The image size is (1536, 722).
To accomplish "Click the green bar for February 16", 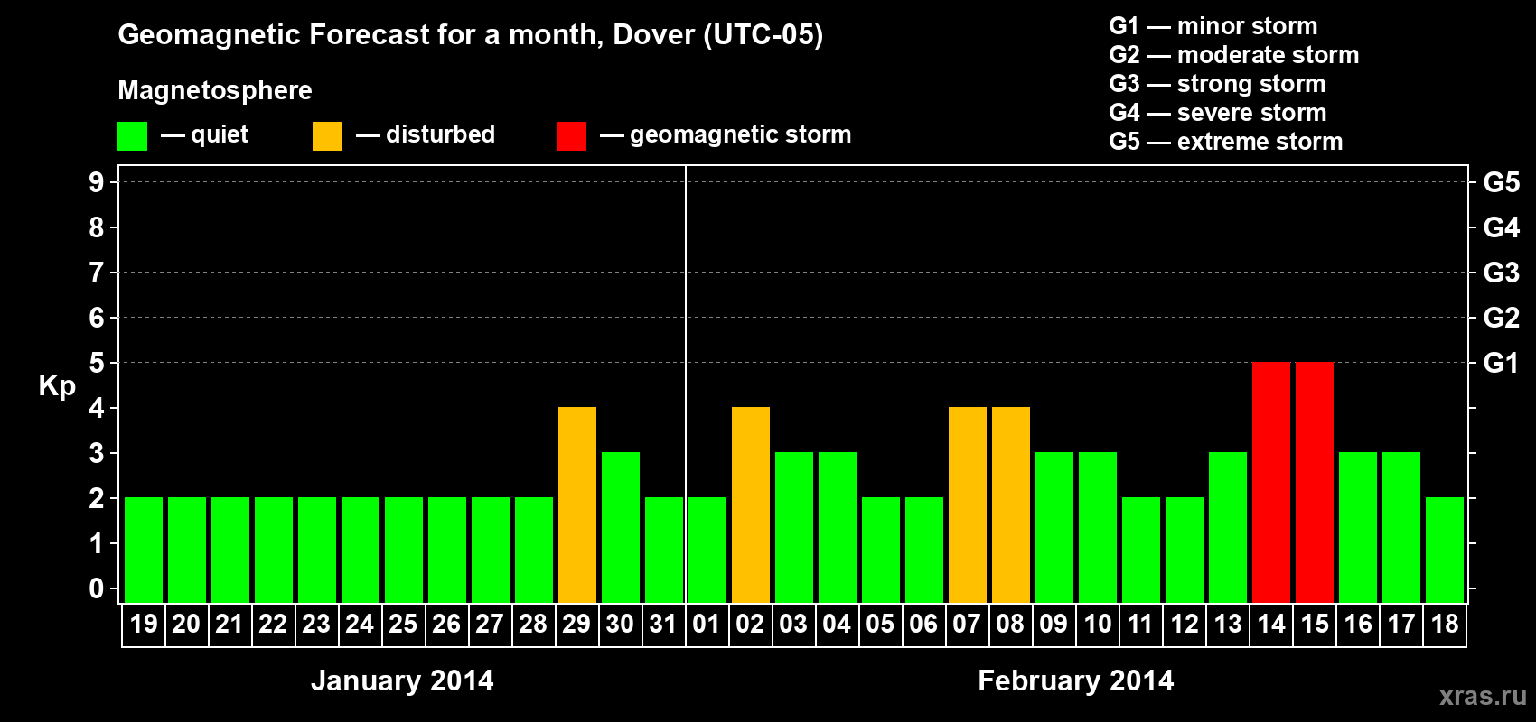I will [x=1358, y=528].
